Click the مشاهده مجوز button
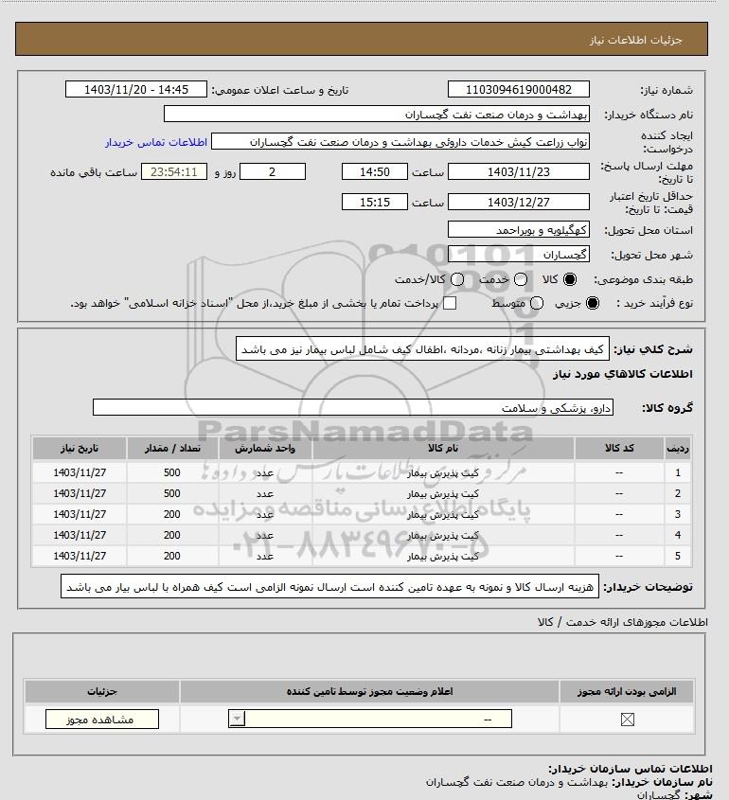This screenshot has width=729, height=800. (x=102, y=719)
